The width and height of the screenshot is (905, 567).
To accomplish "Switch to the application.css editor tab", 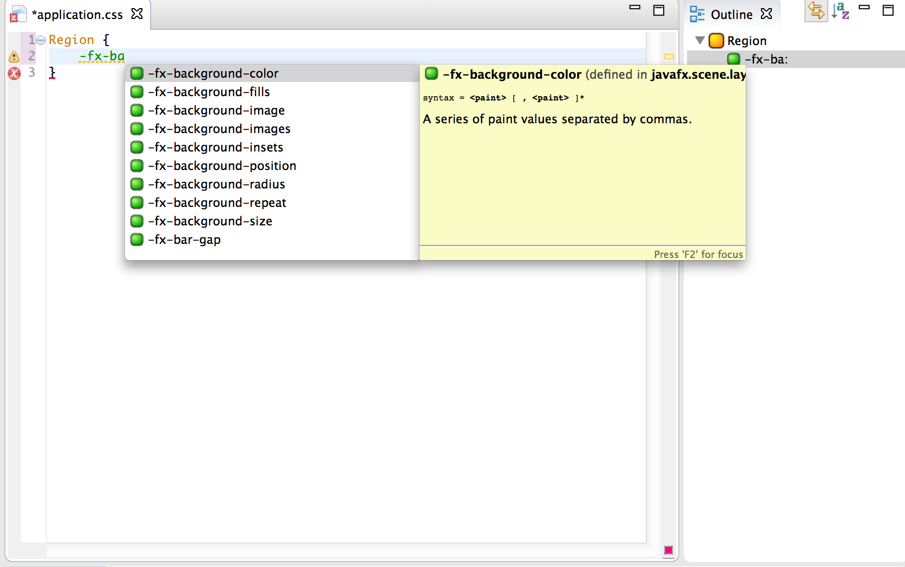I will point(77,15).
